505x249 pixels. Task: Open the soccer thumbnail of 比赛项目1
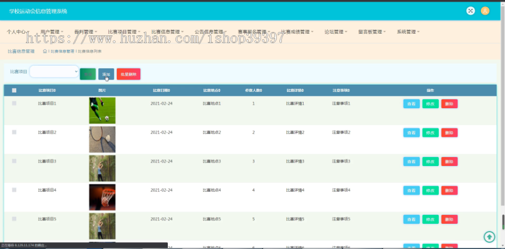click(102, 110)
